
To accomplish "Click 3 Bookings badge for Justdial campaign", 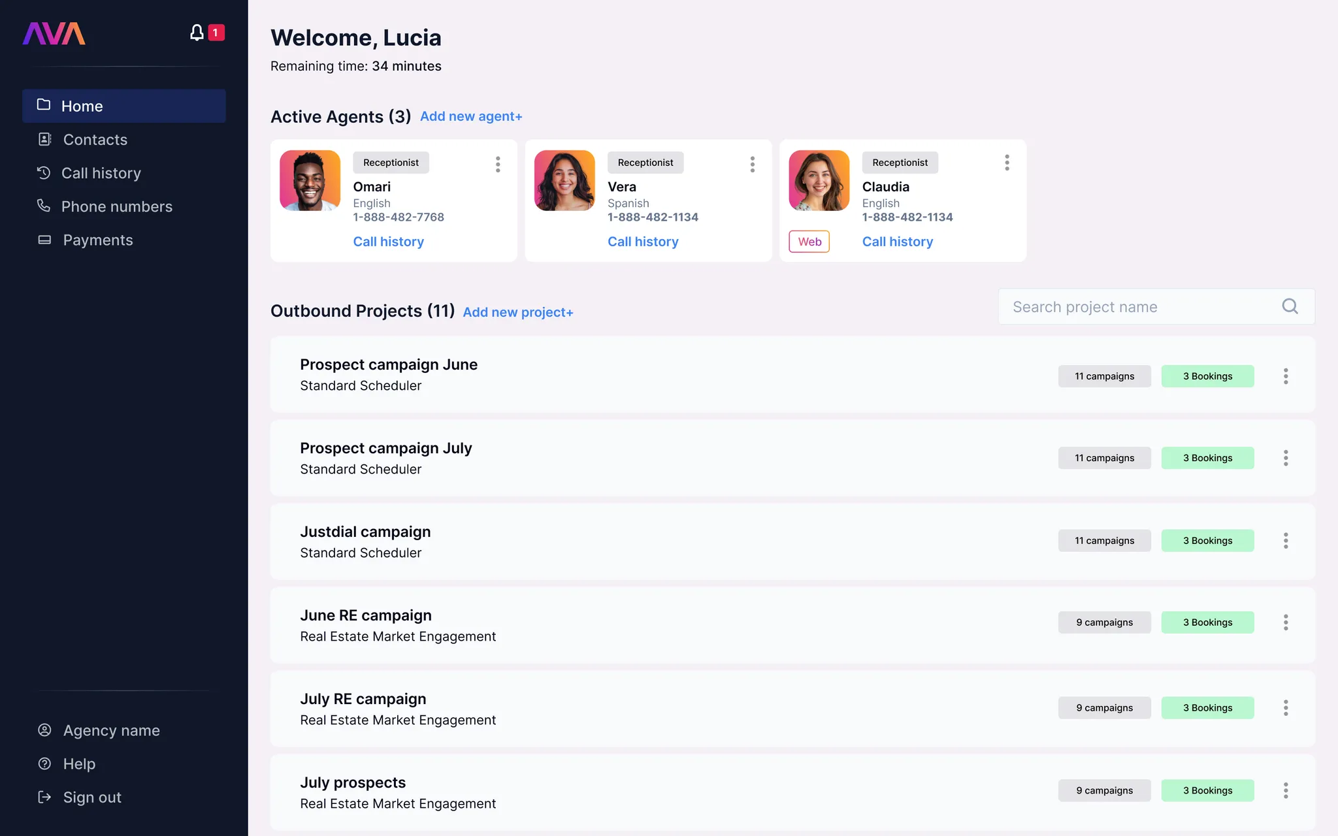I will tap(1208, 541).
